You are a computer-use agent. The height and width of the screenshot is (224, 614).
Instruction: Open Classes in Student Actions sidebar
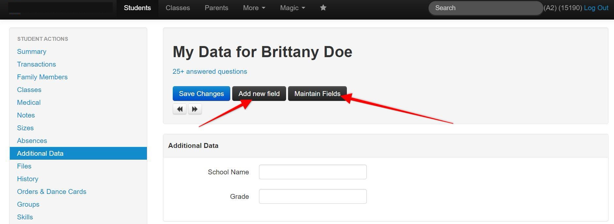click(29, 90)
